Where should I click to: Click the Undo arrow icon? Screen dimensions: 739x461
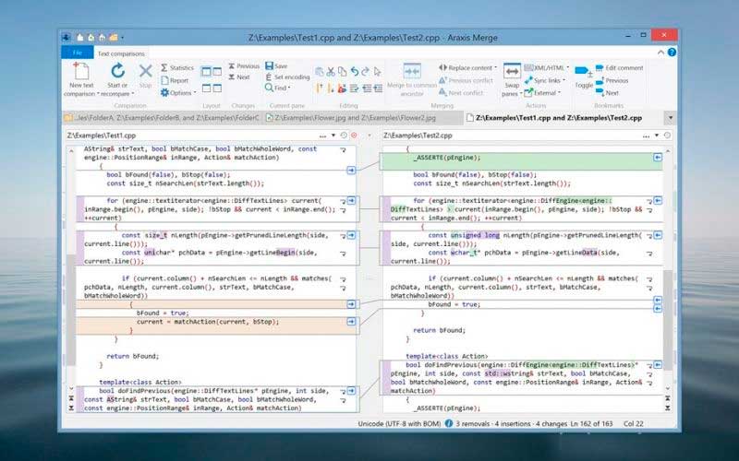[x=355, y=72]
